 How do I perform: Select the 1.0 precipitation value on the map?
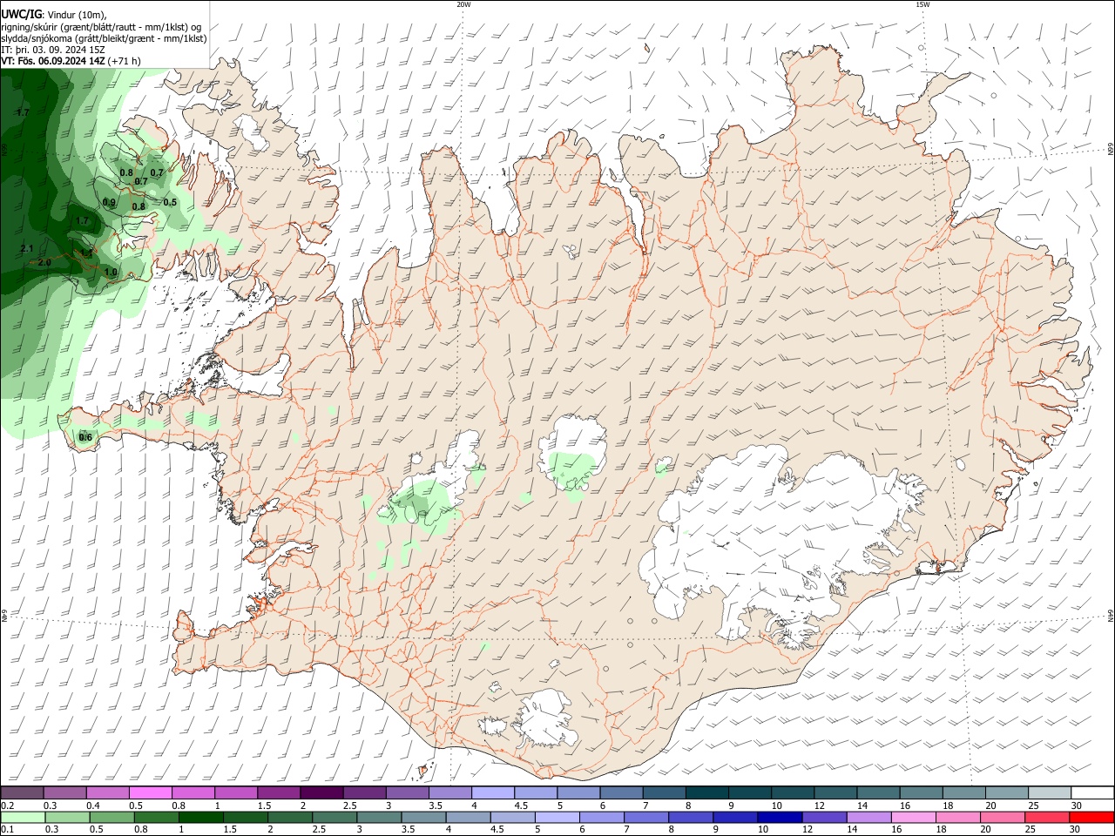pyautogui.click(x=111, y=273)
